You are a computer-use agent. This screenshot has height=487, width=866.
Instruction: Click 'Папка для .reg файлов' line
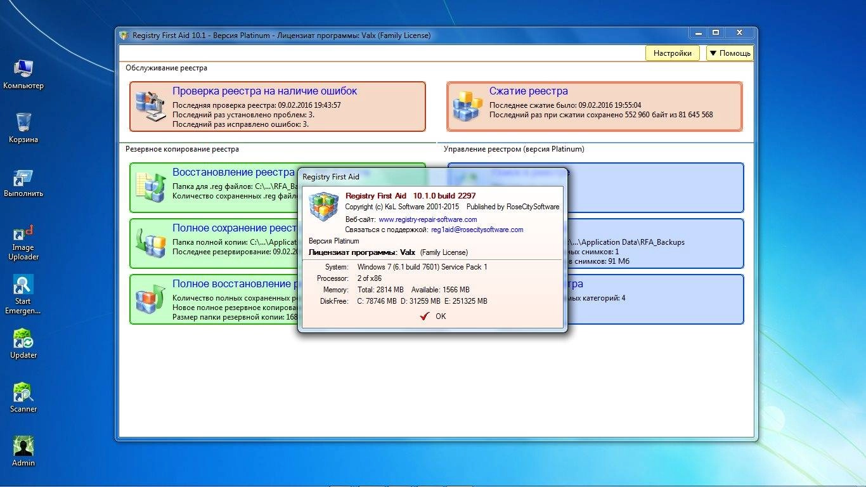click(235, 186)
